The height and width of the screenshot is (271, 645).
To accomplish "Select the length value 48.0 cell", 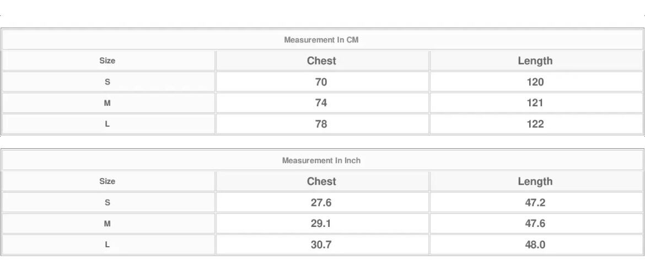I will tap(535, 245).
